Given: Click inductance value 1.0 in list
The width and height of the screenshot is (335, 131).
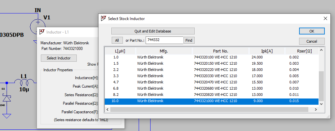Looking at the screenshot, I should 116,57.
